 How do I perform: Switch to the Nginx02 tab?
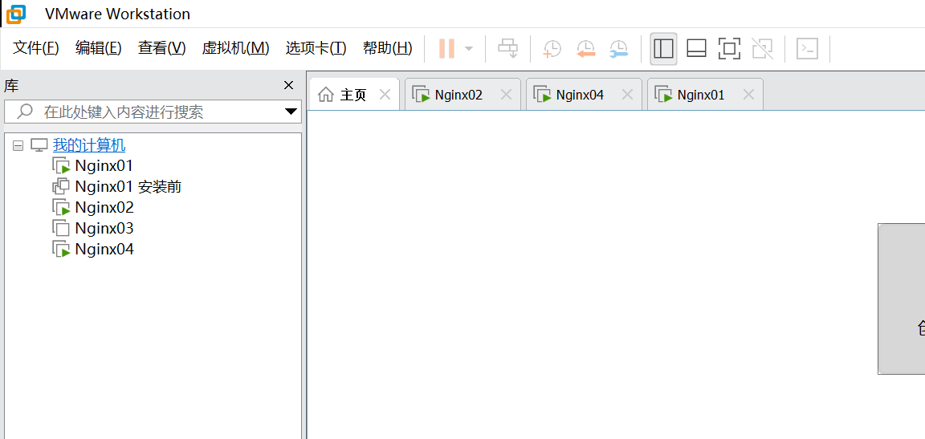click(462, 94)
